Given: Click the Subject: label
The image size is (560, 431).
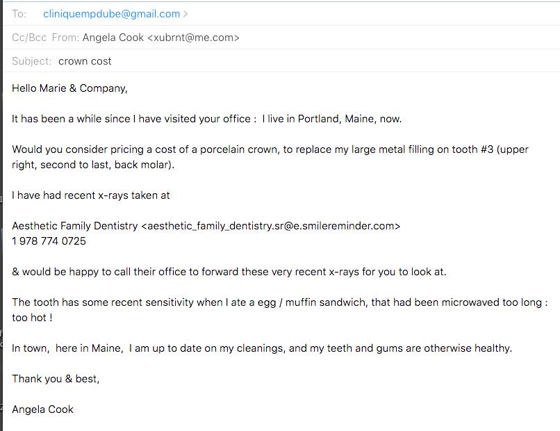Looking at the screenshot, I should tap(32, 61).
